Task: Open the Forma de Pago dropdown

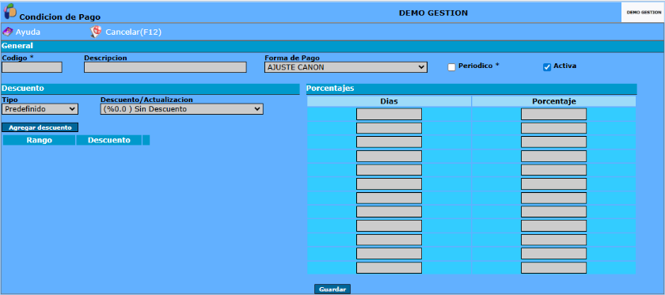Action: coord(346,67)
